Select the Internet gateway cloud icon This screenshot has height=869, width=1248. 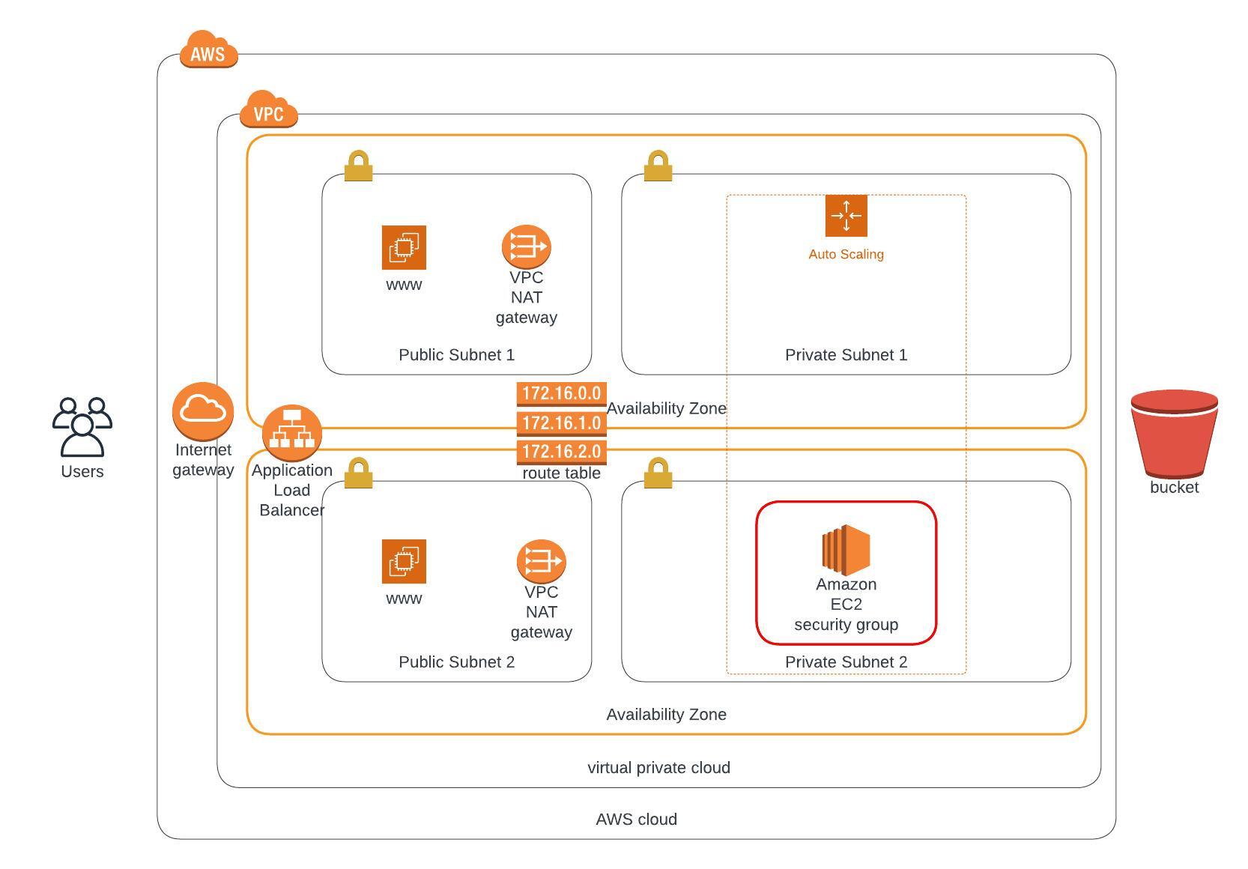pyautogui.click(x=203, y=411)
